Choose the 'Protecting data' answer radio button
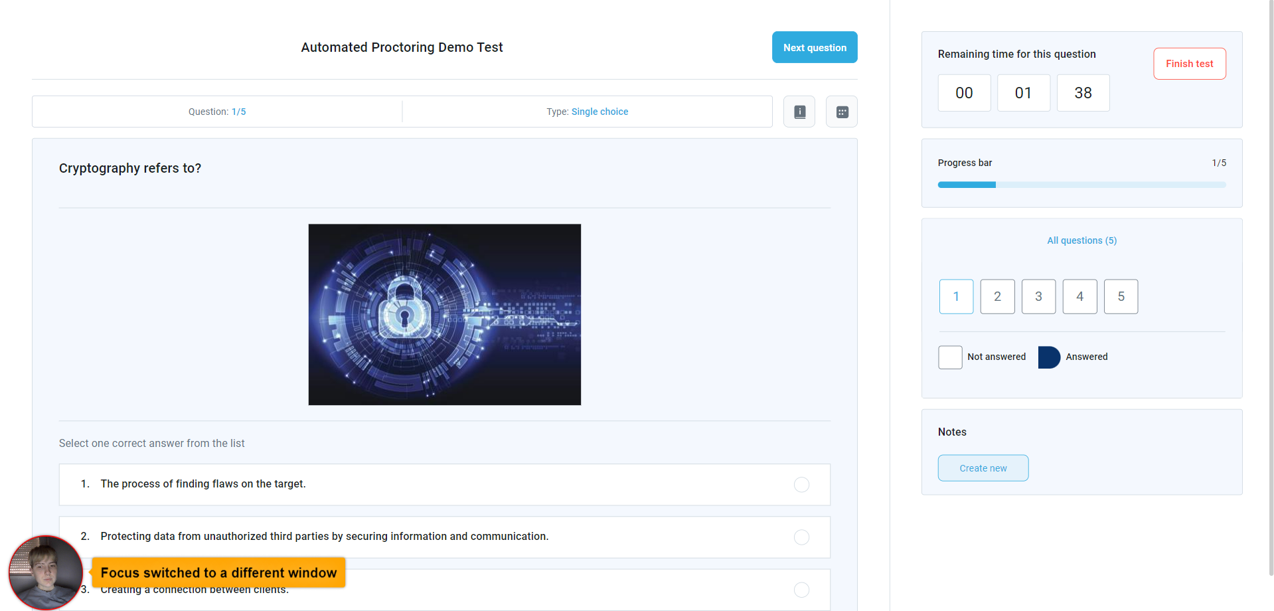Image resolution: width=1274 pixels, height=611 pixels. [801, 537]
